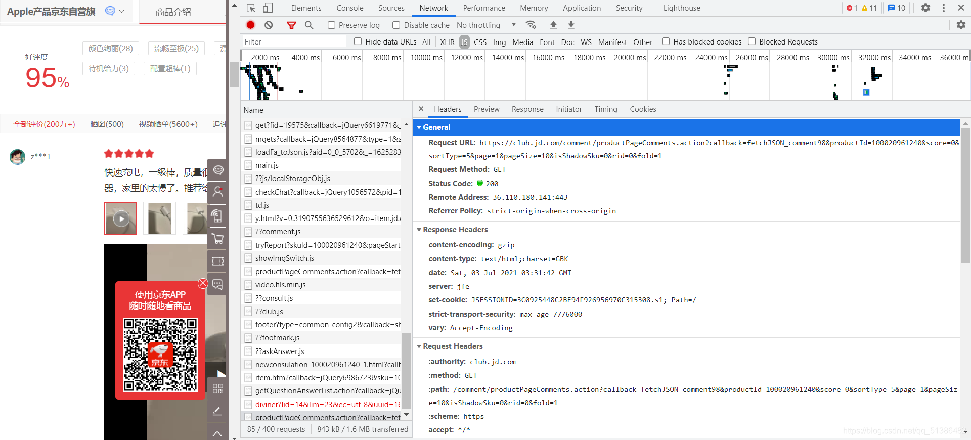Show the 10 messages issues badge

[897, 8]
